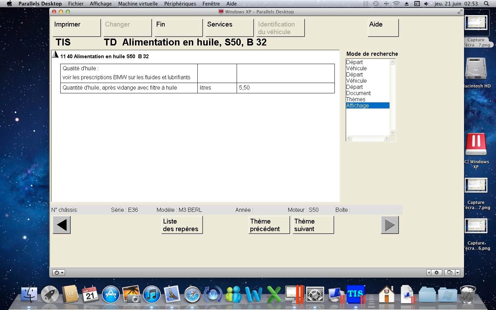The height and width of the screenshot is (310, 496).
Task: Open Parallels Desktop icon in Dock
Action: coord(294,295)
